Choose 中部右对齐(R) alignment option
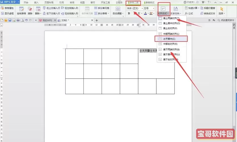This screenshot has width=237, height=142. point(171,44)
